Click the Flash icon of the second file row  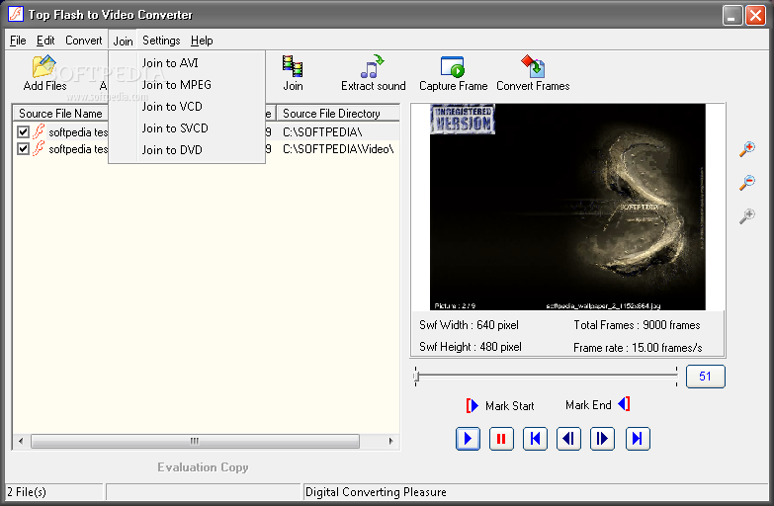(39, 148)
